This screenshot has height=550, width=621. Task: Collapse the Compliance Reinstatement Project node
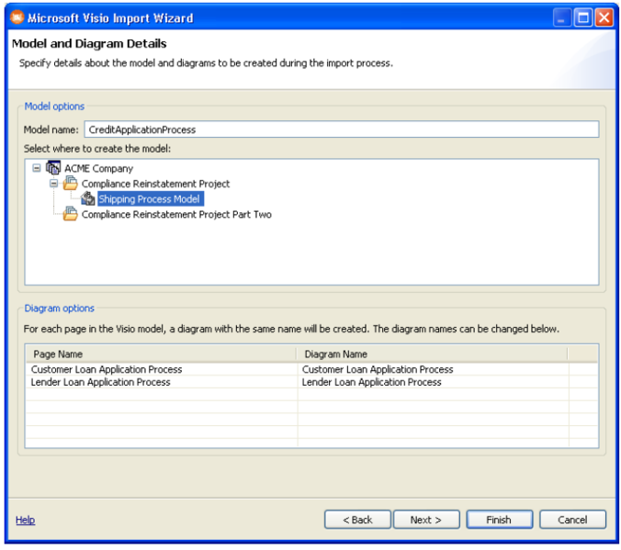[53, 184]
